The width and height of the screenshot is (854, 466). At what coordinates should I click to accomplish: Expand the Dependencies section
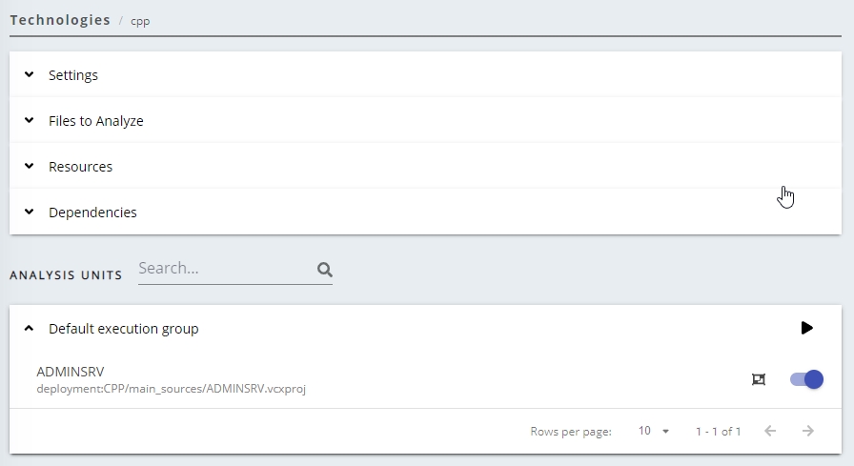coord(30,213)
